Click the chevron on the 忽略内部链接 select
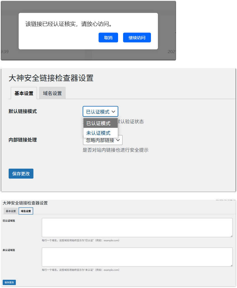Viewport: 237px width, 288px height. [119, 140]
